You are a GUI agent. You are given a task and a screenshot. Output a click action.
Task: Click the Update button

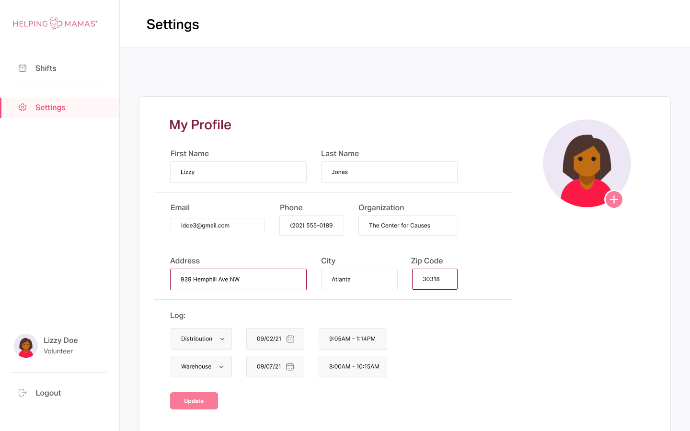click(x=194, y=401)
